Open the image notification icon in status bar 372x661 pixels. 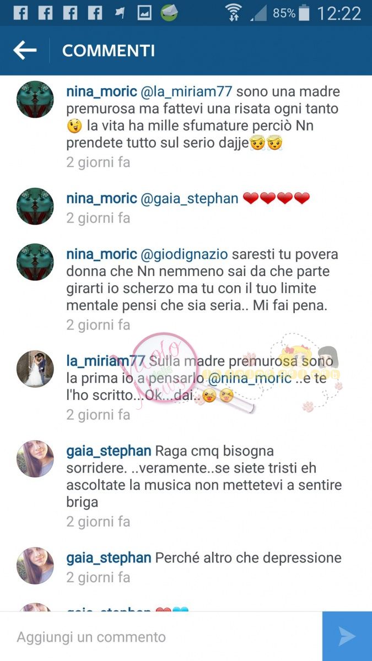[144, 13]
